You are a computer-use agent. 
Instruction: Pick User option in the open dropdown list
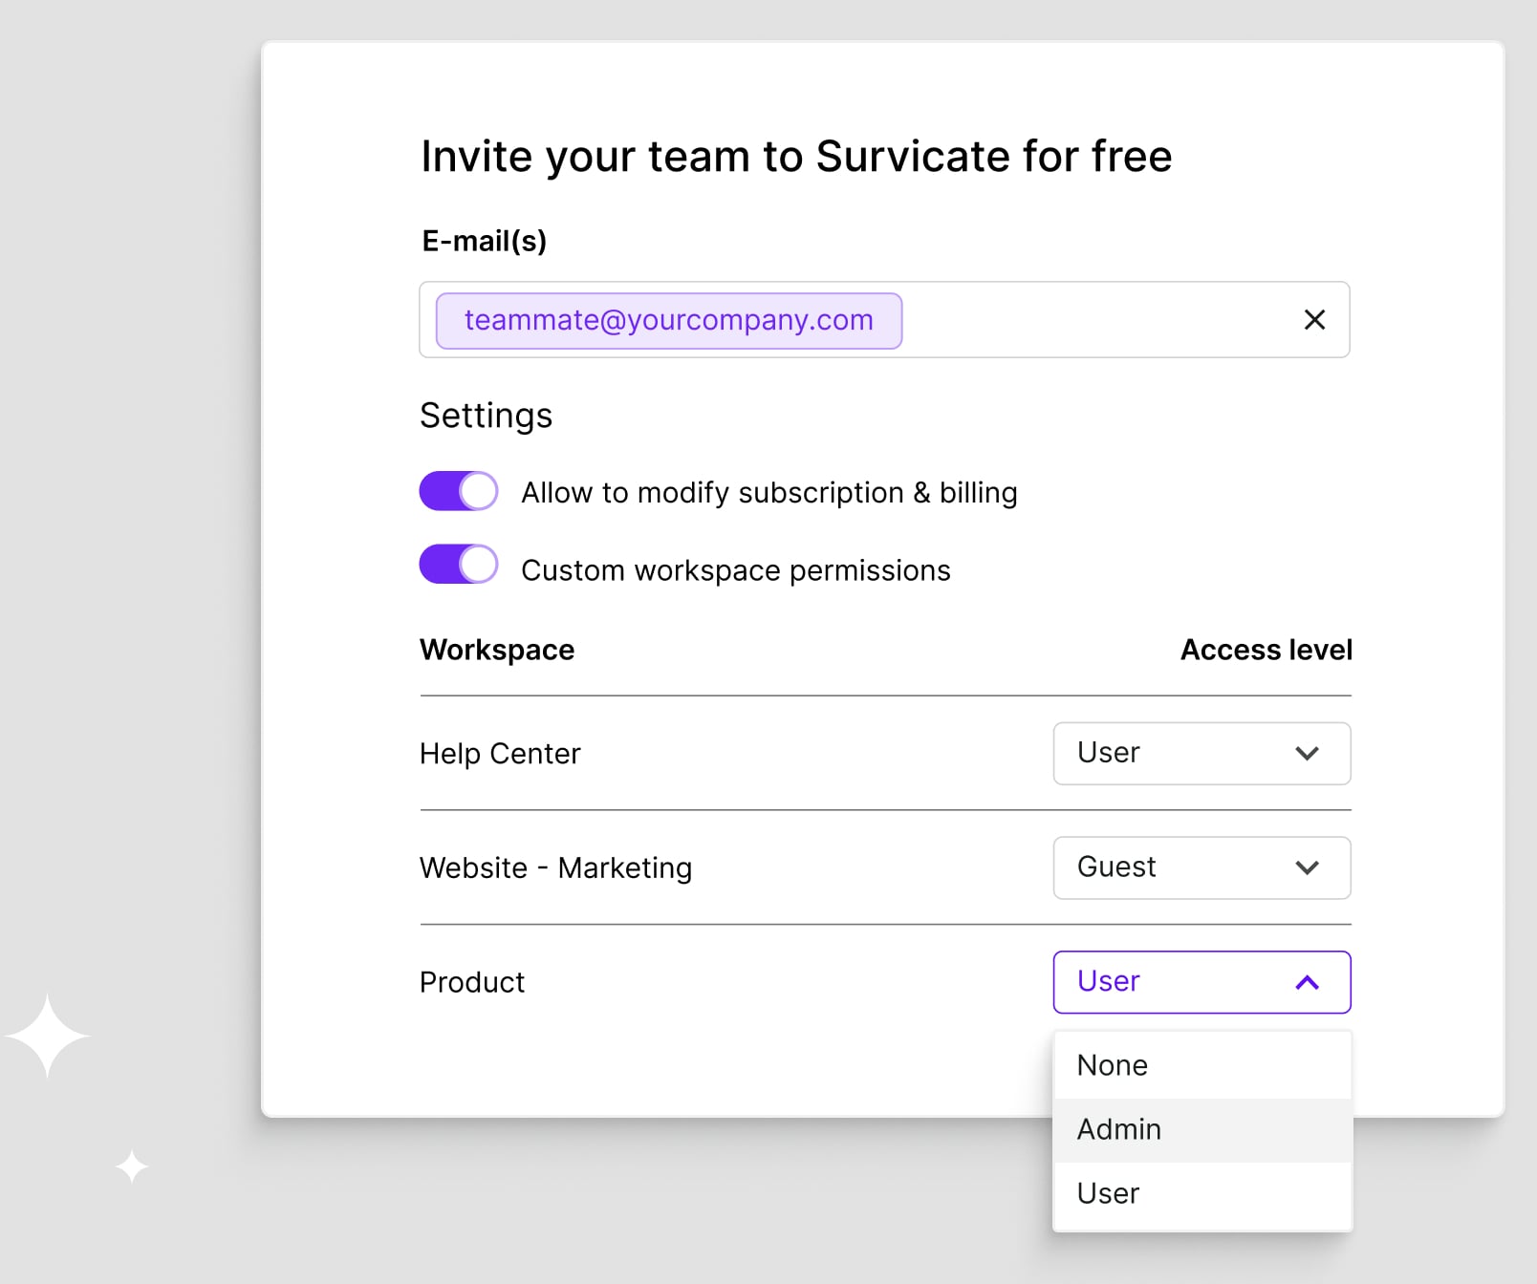click(1201, 1194)
